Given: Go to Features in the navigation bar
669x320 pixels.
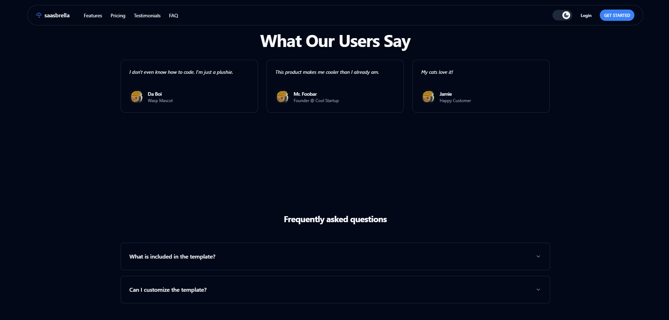Looking at the screenshot, I should [x=93, y=16].
